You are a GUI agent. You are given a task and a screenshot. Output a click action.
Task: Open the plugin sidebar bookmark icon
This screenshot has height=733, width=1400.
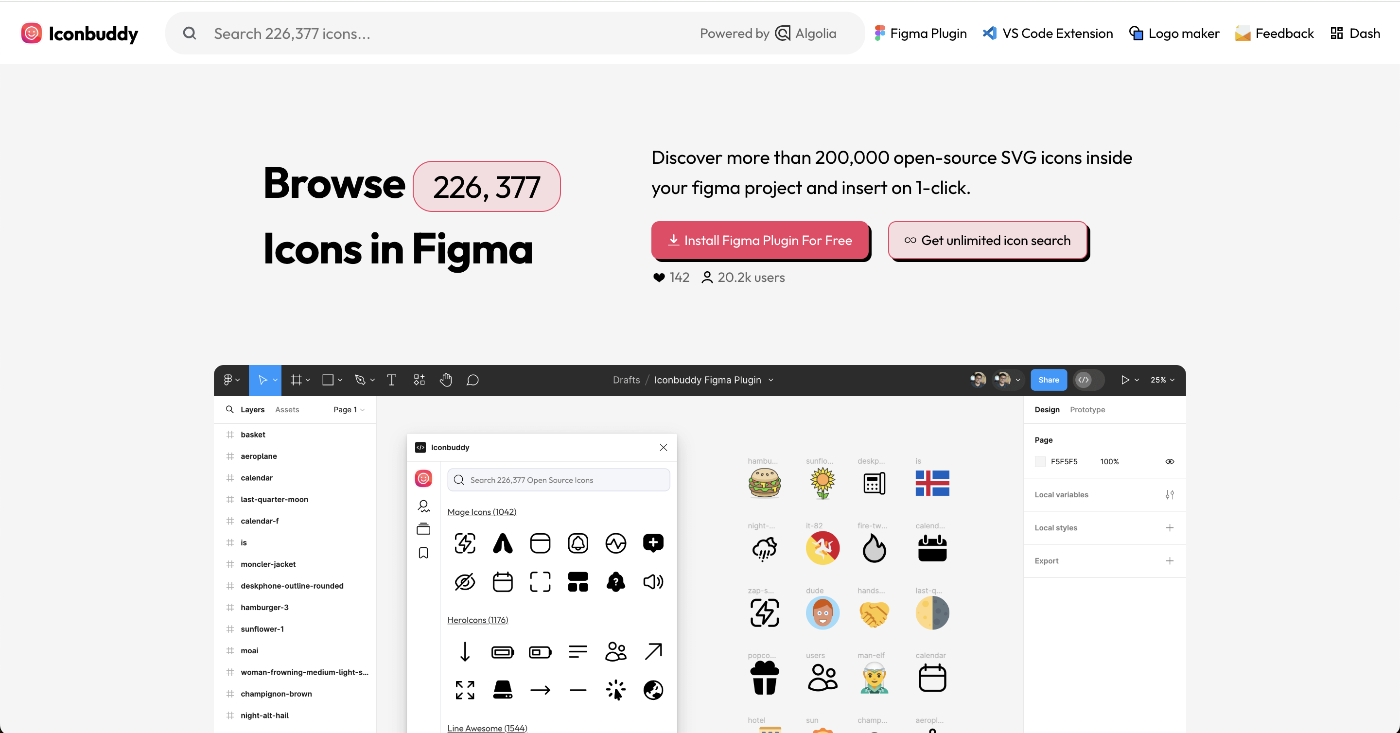(x=423, y=553)
